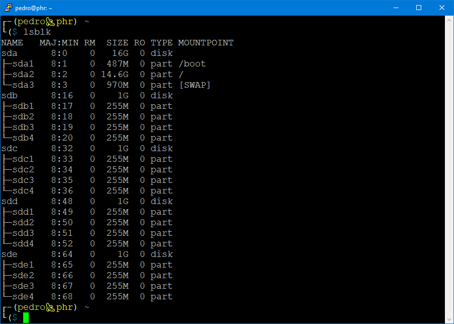Click the window title text pedro@phr
454x324 pixels.
33,8
